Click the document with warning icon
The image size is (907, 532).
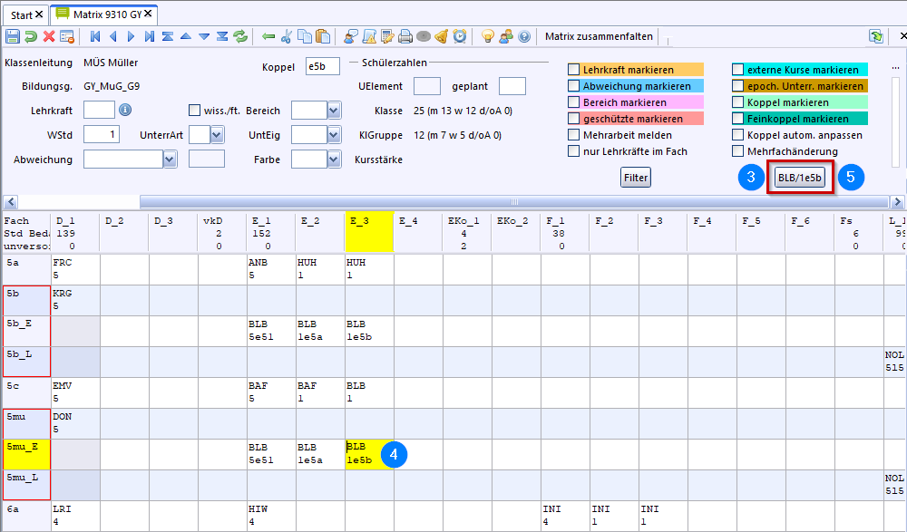(369, 36)
